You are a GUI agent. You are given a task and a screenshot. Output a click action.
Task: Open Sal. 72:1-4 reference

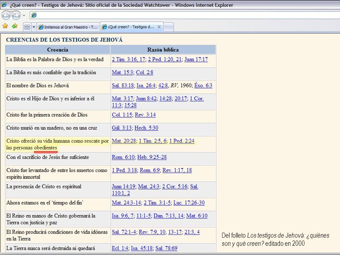point(124,232)
